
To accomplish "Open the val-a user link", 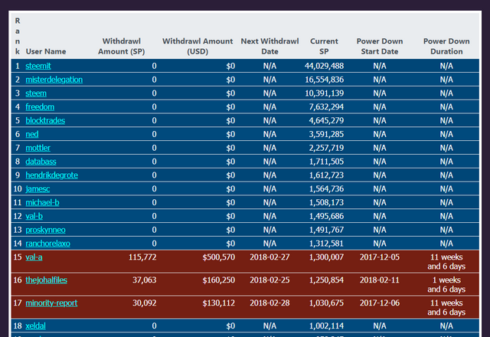I will click(34, 257).
